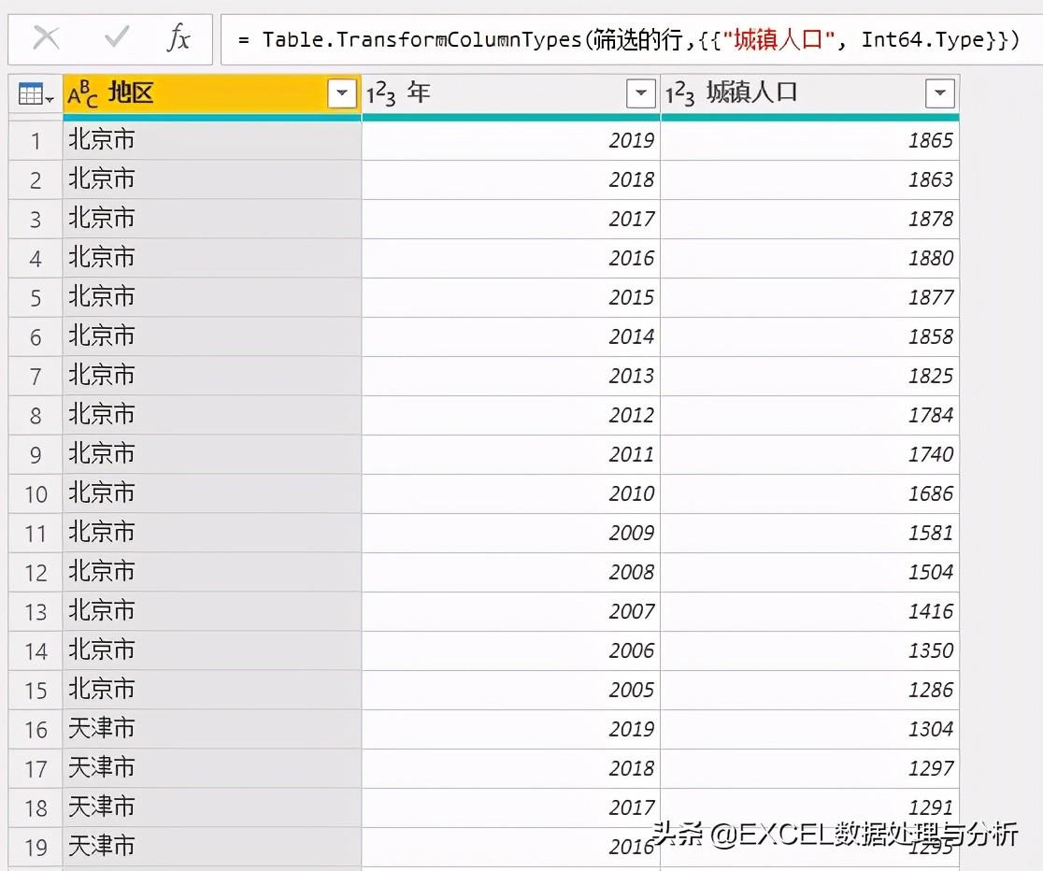
Task: Click the 123 data type icon for 城镇人口
Action: (680, 94)
